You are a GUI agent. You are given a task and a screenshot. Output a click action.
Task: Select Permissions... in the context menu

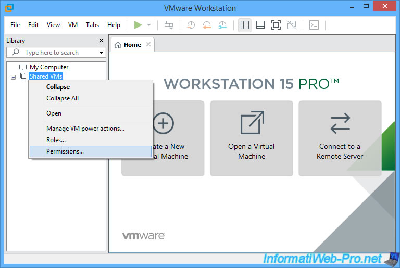91,151
